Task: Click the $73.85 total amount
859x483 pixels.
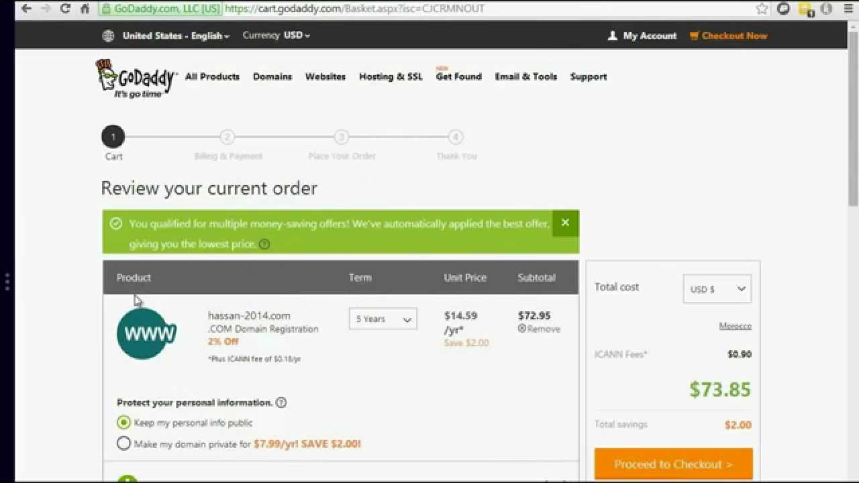Action: [x=720, y=389]
